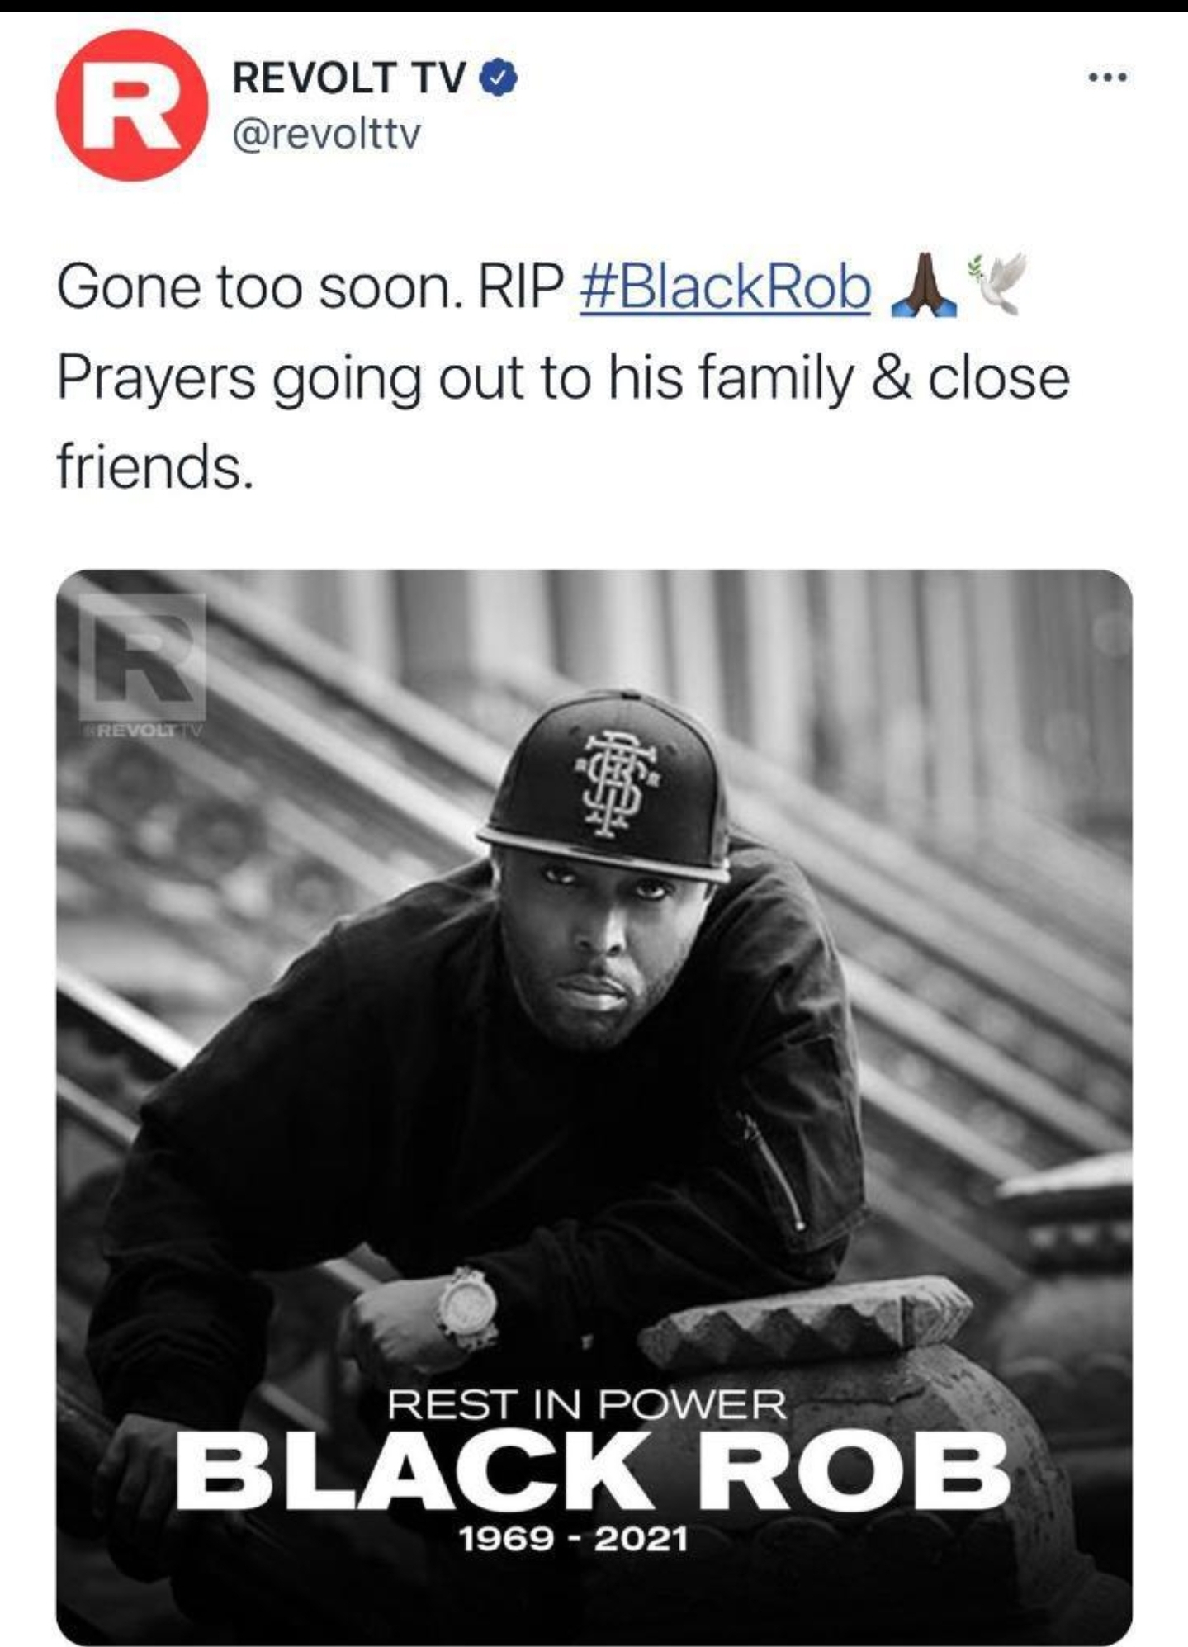Open the @revolttv handle
Image resolution: width=1188 pixels, height=1647 pixels.
(x=327, y=133)
